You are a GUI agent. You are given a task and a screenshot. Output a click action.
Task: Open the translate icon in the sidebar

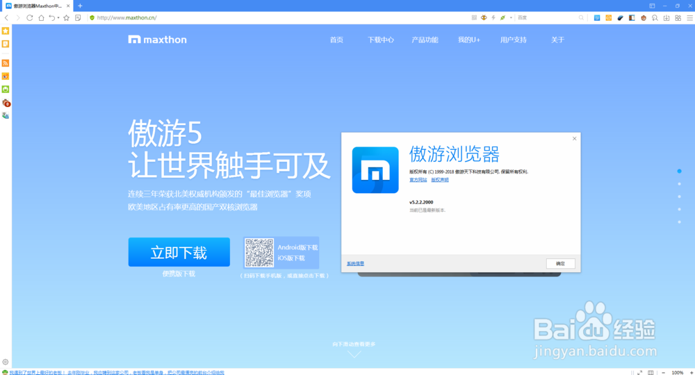coord(6,115)
